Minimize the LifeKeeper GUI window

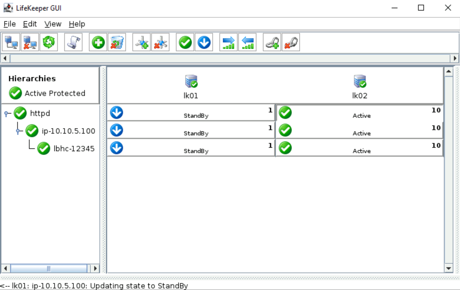pos(395,8)
